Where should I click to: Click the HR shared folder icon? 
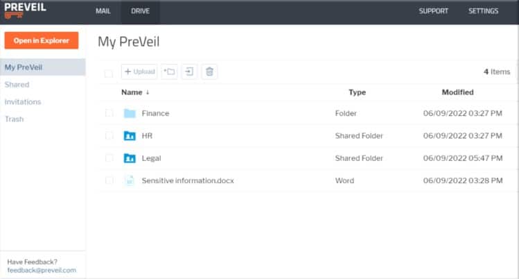(x=130, y=136)
